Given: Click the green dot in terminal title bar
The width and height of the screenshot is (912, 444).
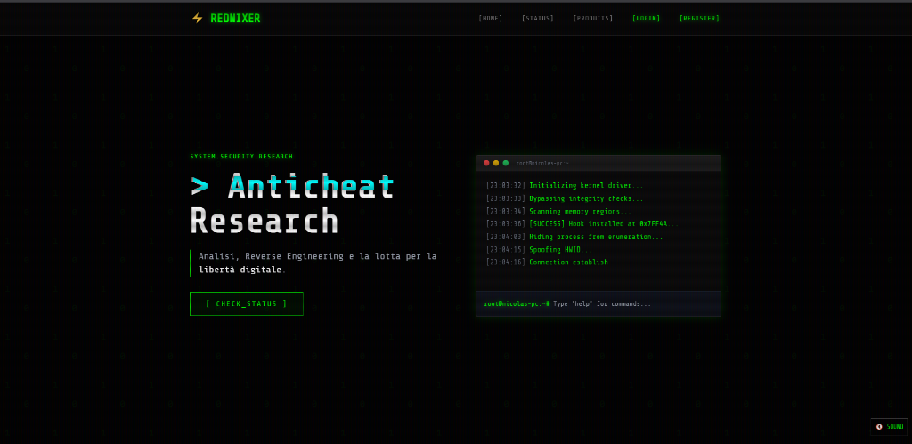Looking at the screenshot, I should [506, 164].
